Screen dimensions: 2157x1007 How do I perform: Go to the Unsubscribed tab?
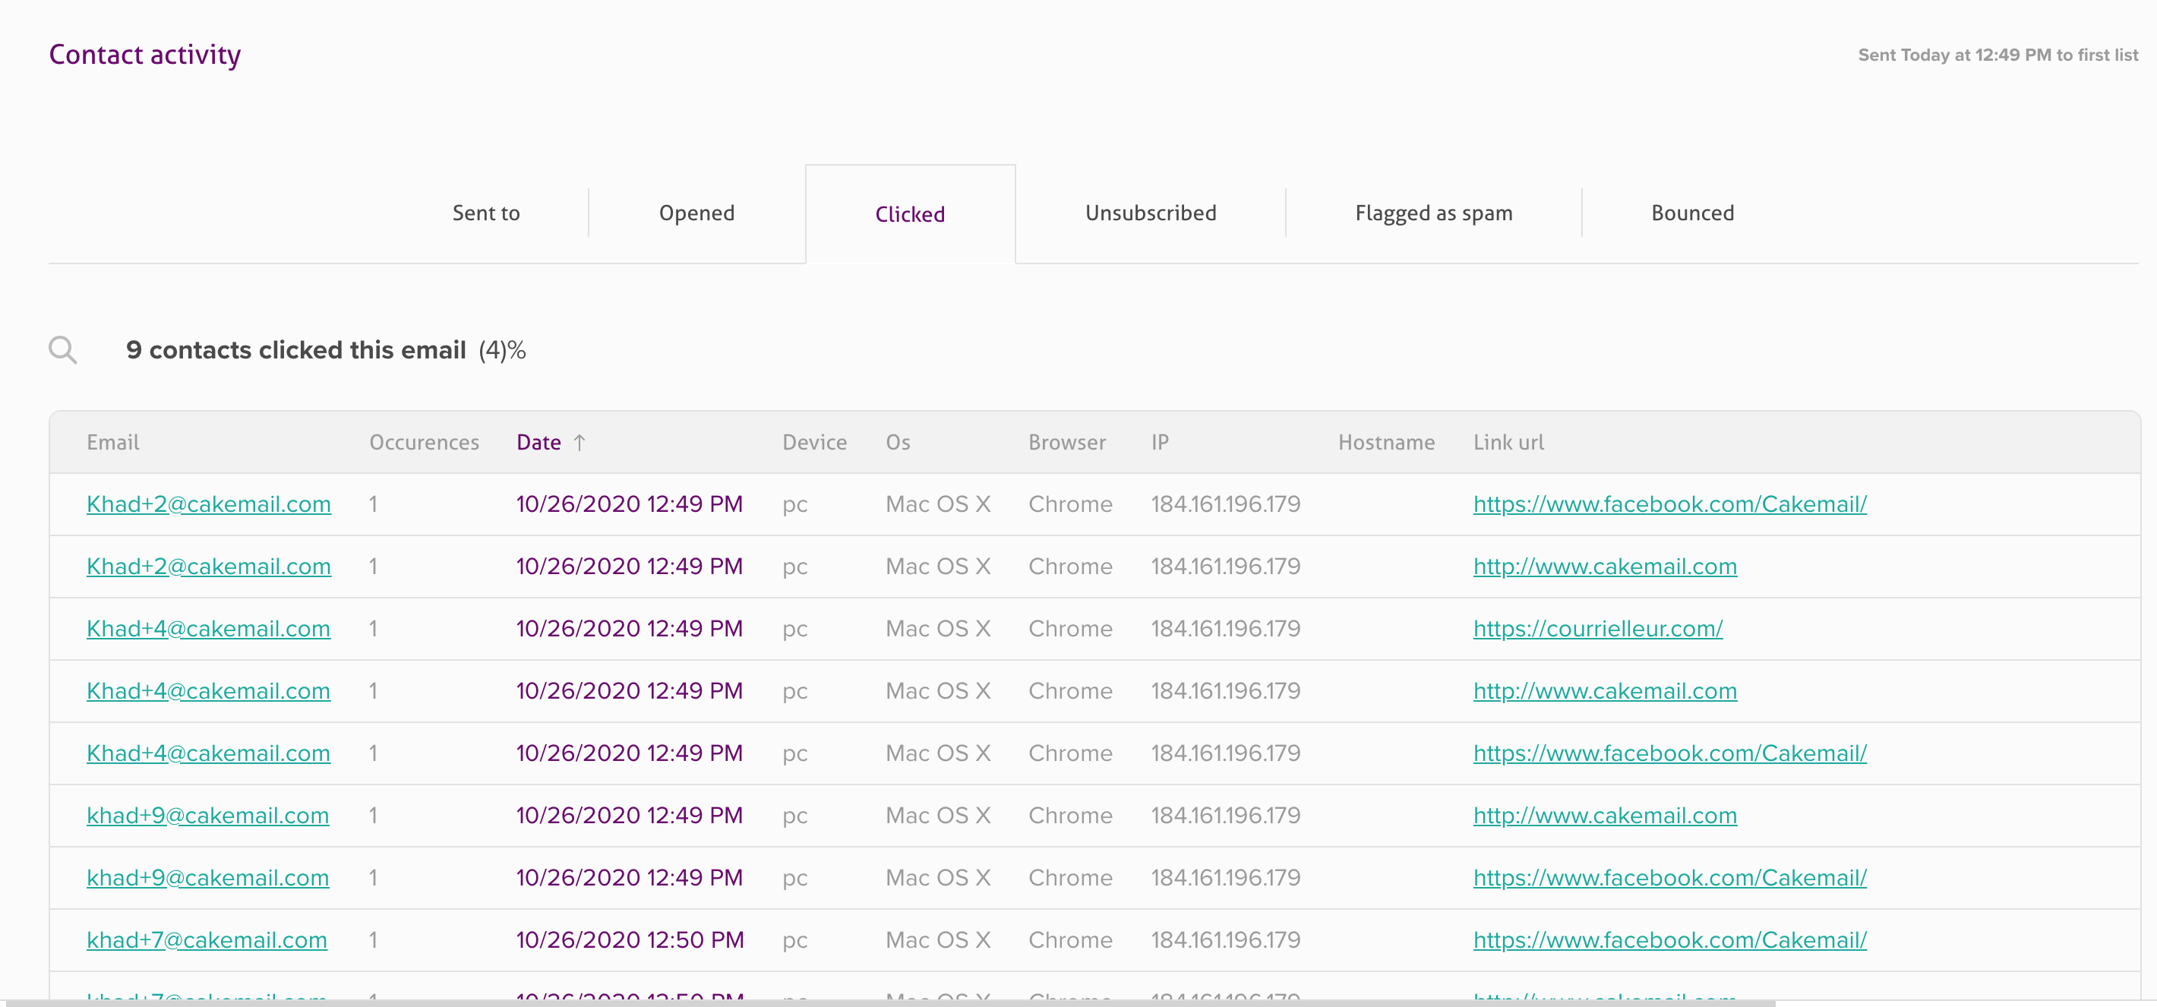pyautogui.click(x=1150, y=213)
